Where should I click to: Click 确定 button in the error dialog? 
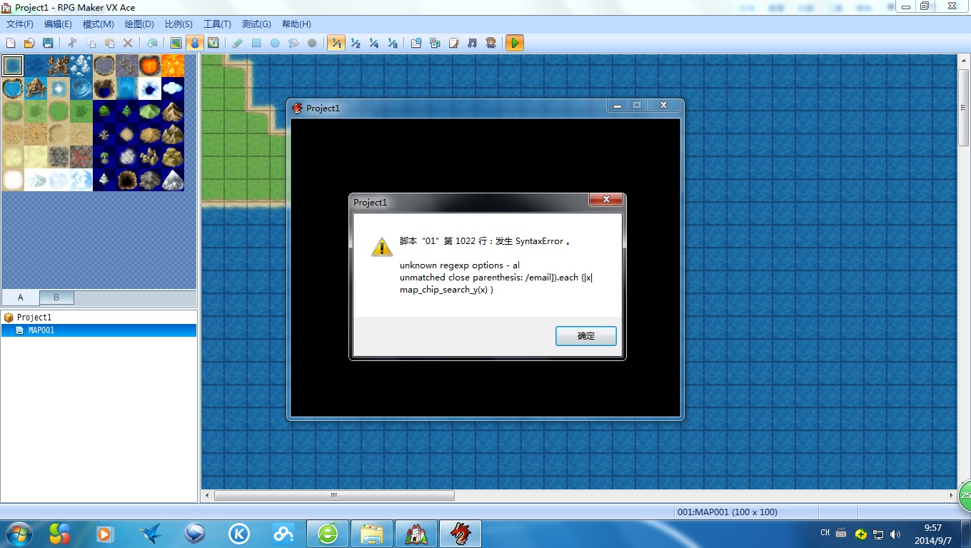586,336
